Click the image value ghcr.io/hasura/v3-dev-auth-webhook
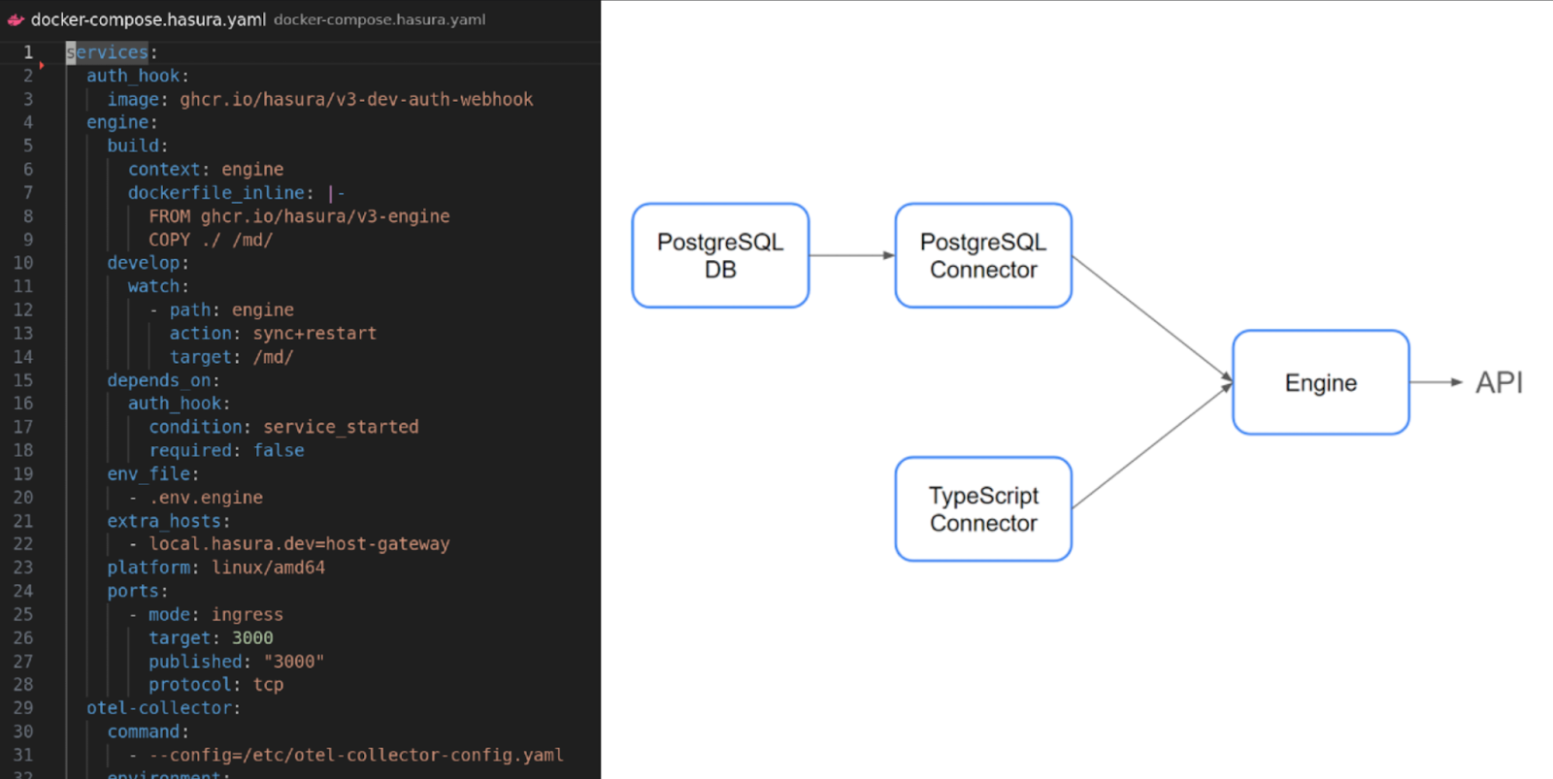1553x779 pixels. 356,99
